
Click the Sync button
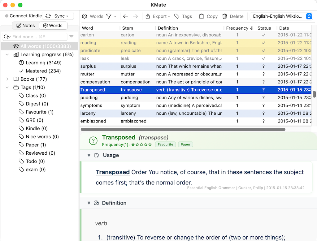tap(58, 16)
